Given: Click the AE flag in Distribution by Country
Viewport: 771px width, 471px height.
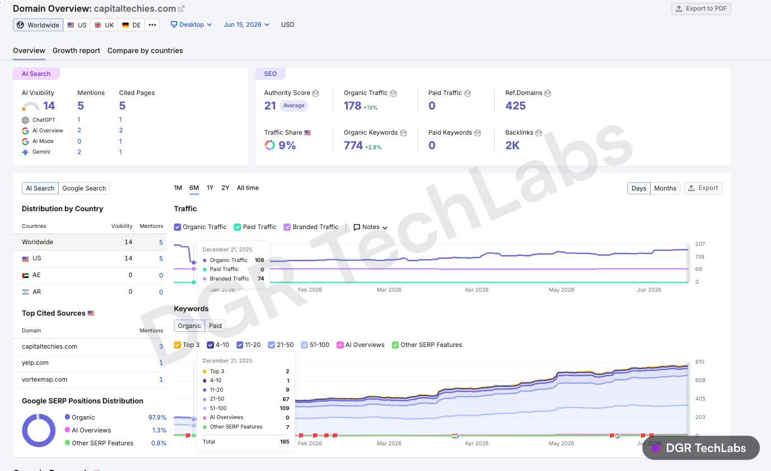Looking at the screenshot, I should click(x=25, y=275).
